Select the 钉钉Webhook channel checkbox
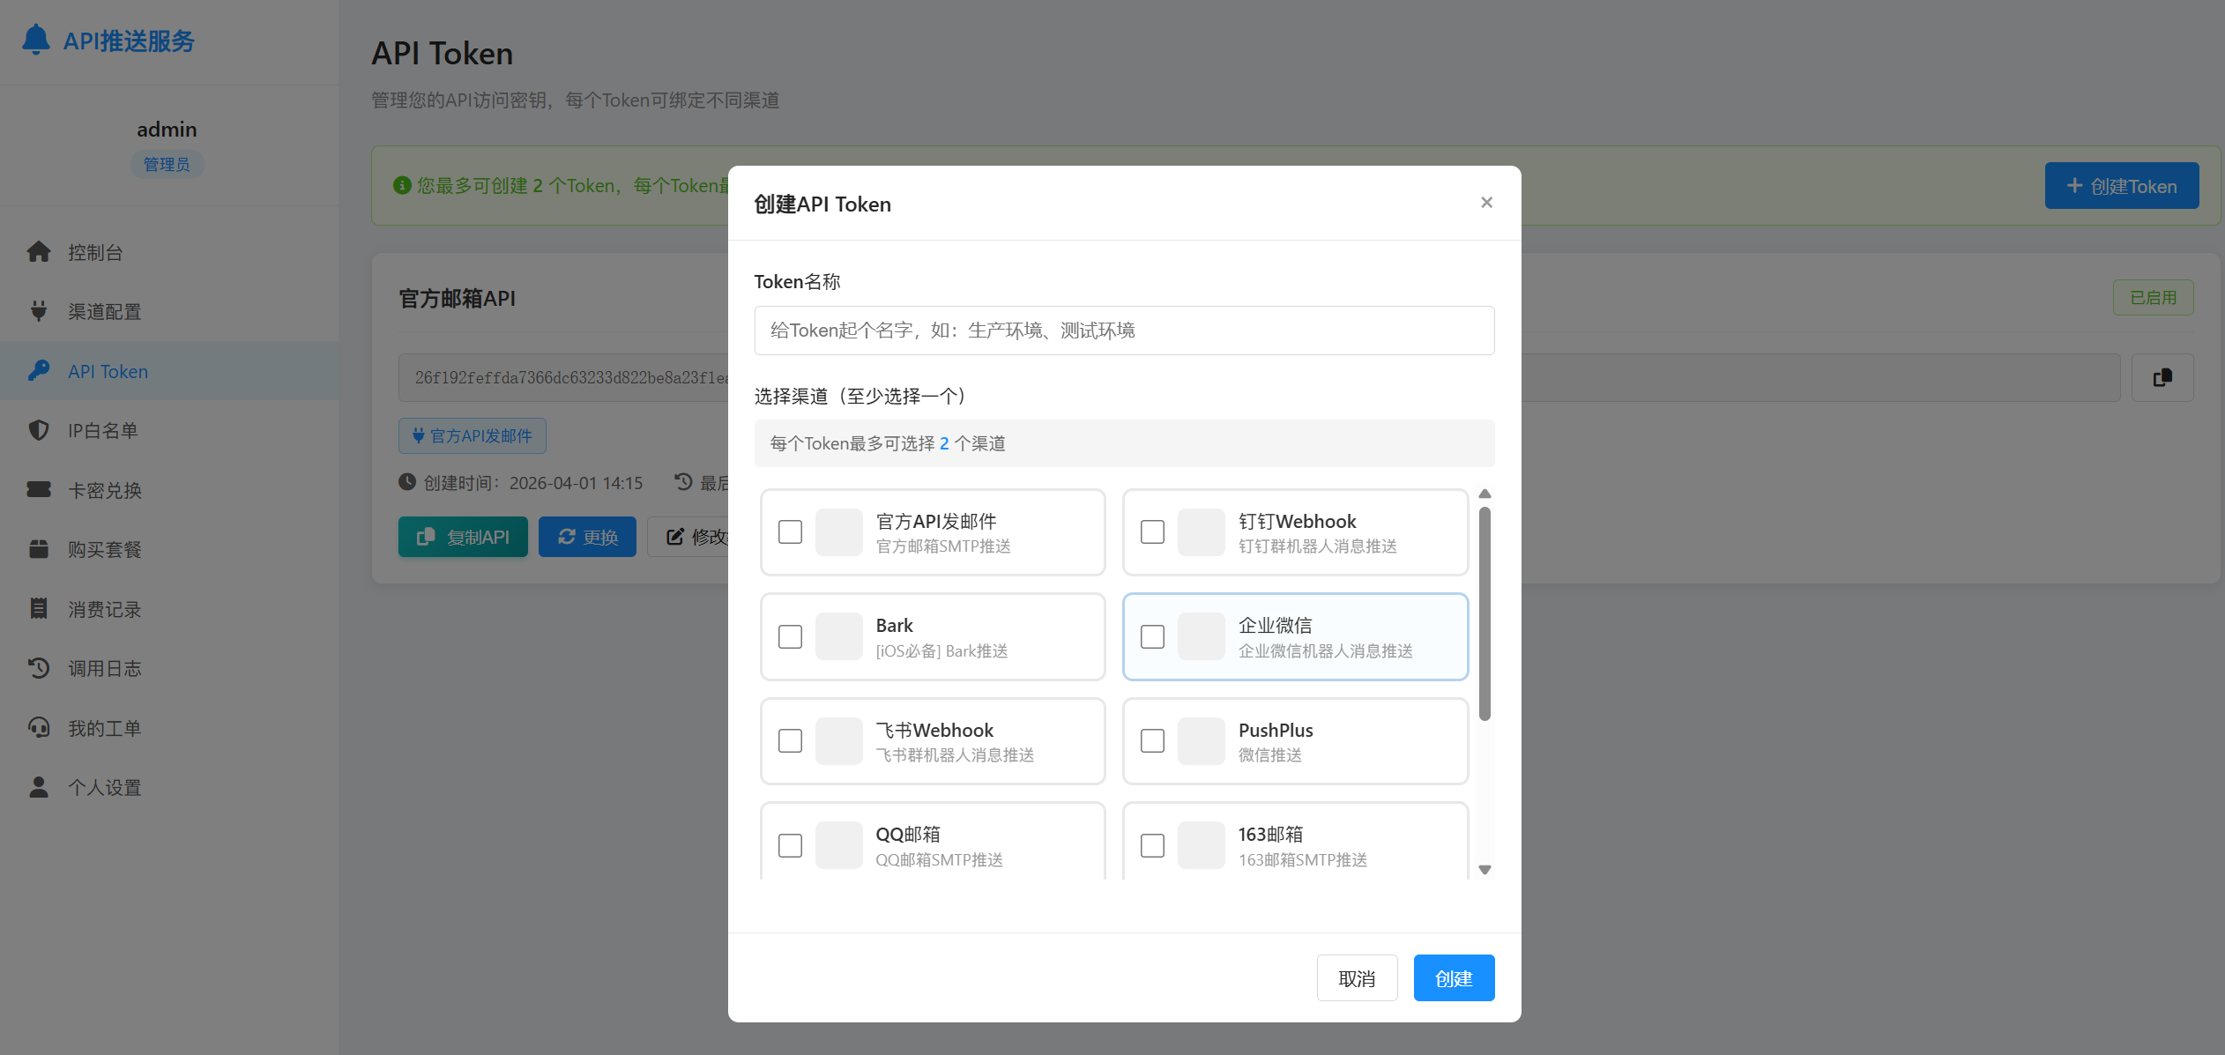This screenshot has width=2225, height=1055. (1152, 531)
